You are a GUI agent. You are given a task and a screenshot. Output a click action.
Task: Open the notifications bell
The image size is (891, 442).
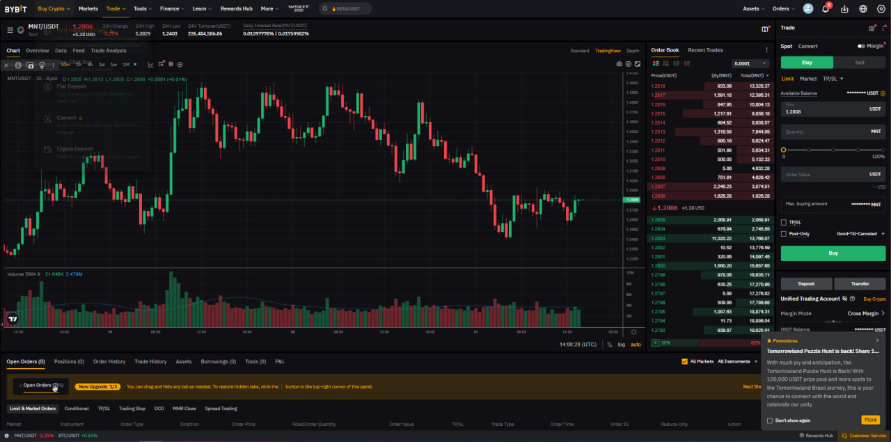[x=826, y=9]
